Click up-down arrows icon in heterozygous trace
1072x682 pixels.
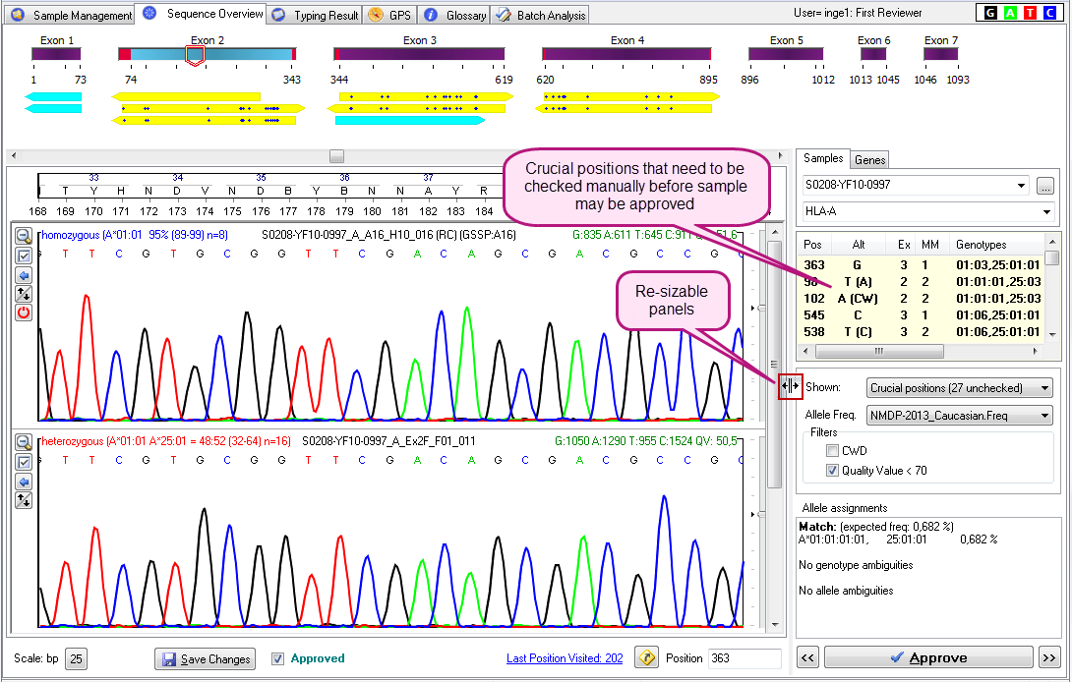(24, 500)
